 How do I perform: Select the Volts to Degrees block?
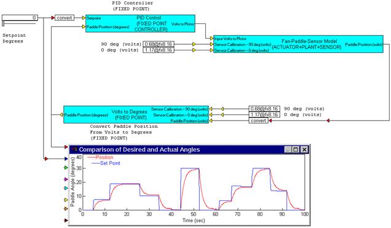(x=136, y=115)
